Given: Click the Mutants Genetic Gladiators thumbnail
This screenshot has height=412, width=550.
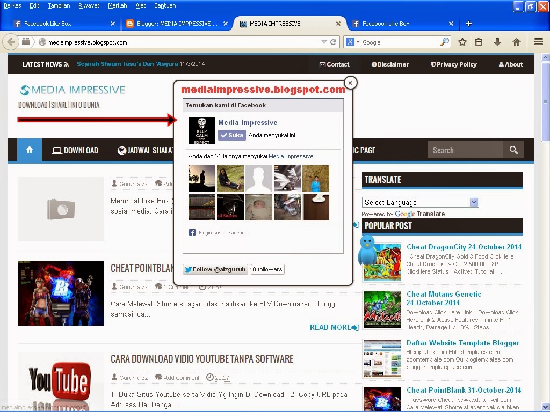Looking at the screenshot, I should pos(382,310).
